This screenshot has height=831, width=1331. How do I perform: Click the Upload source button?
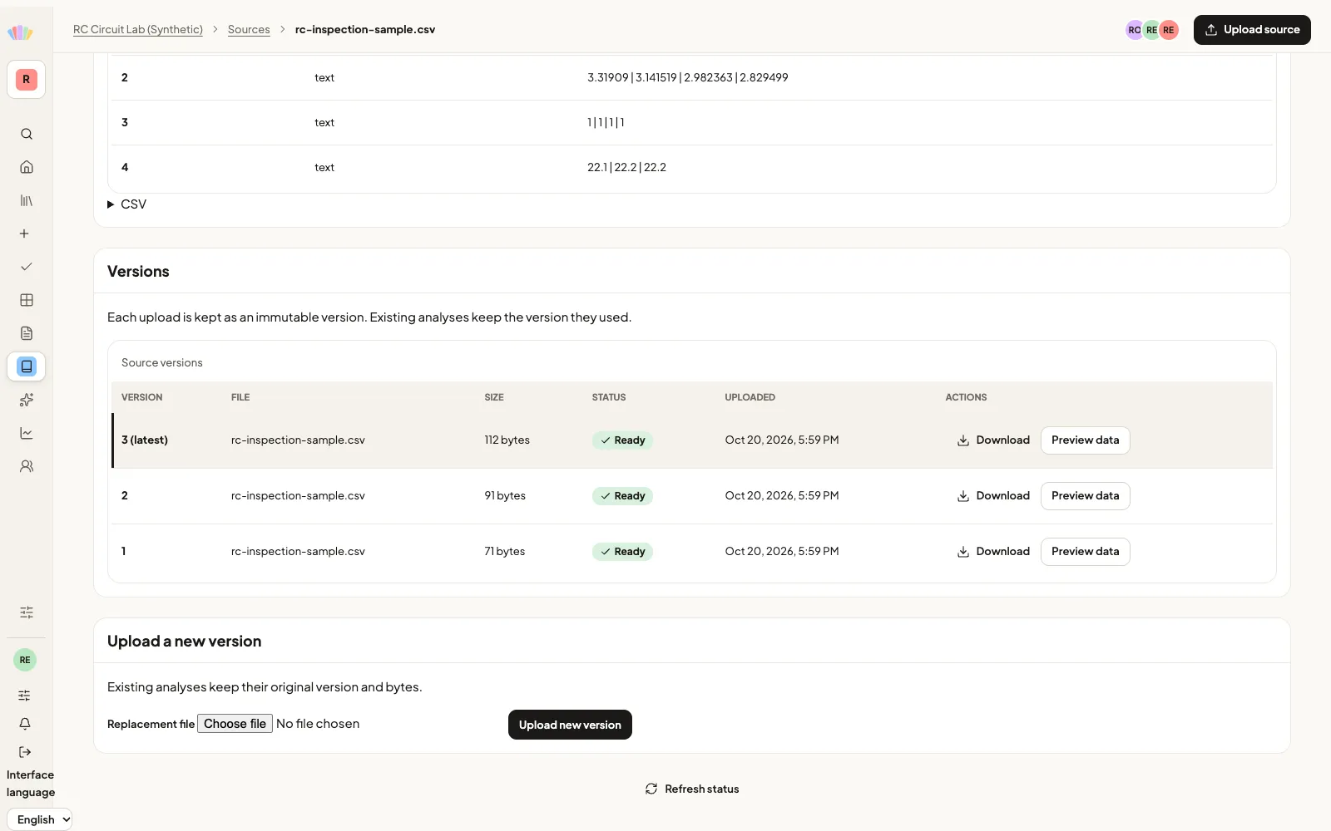click(1252, 30)
